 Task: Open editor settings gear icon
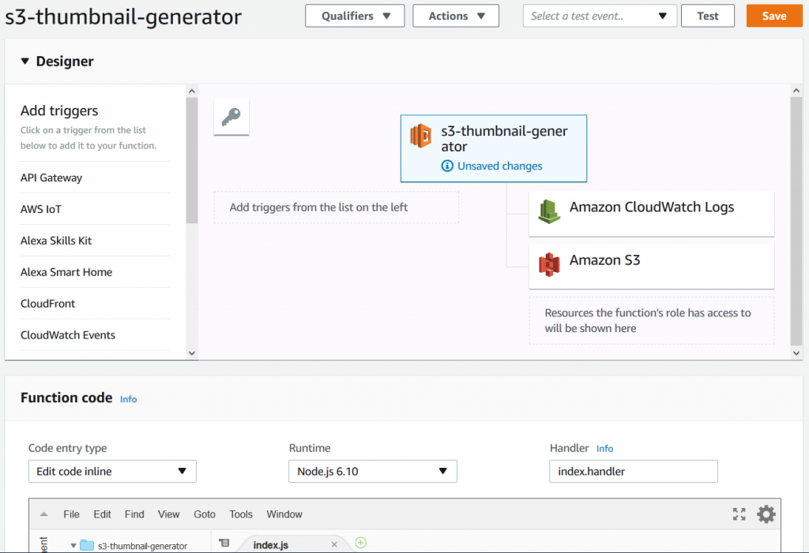pyautogui.click(x=766, y=514)
